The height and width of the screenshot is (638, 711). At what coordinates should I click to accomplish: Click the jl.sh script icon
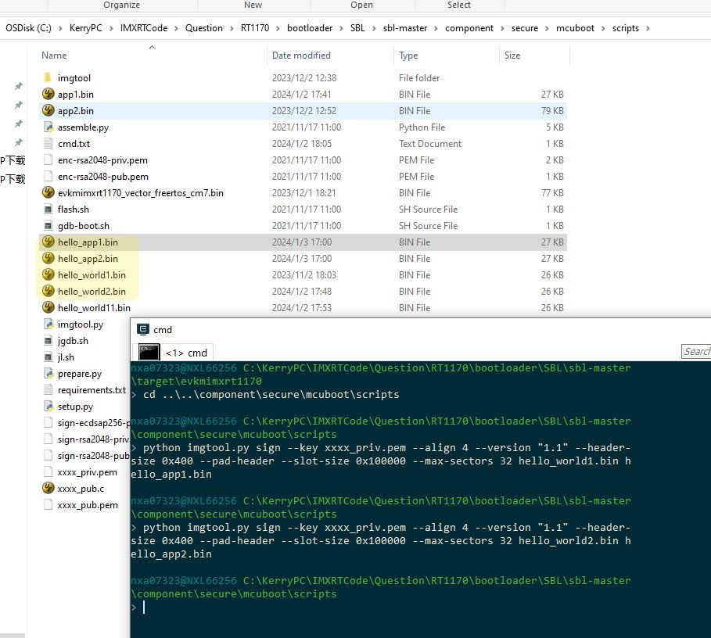[48, 357]
